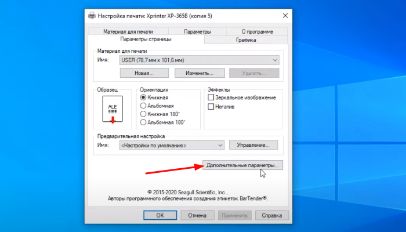This screenshot has height=232, width=406.
Task: Click the Seagull Scientific copyright text
Action: (187, 193)
